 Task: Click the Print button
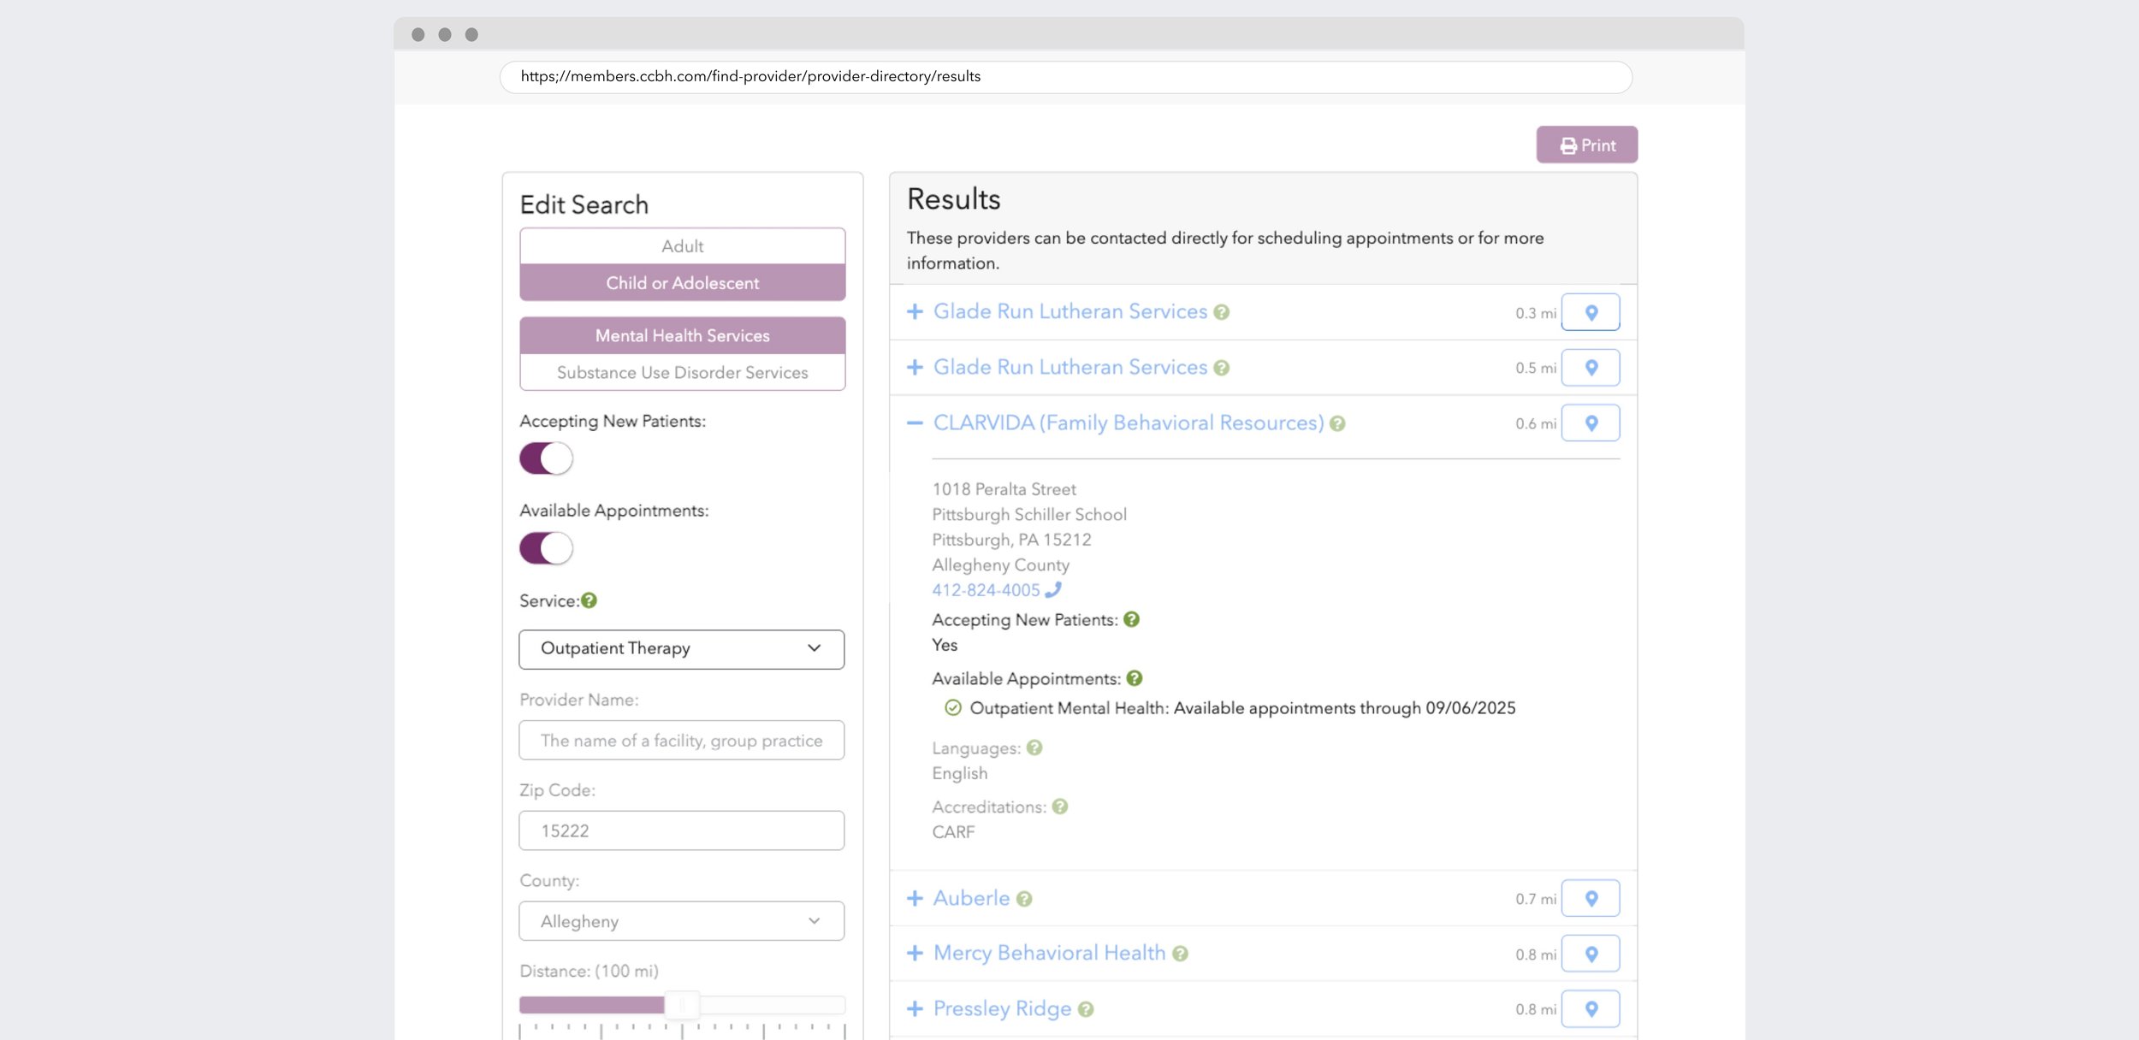[1586, 145]
